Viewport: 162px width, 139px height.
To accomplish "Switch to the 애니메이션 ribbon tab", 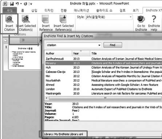I will point(81,11).
